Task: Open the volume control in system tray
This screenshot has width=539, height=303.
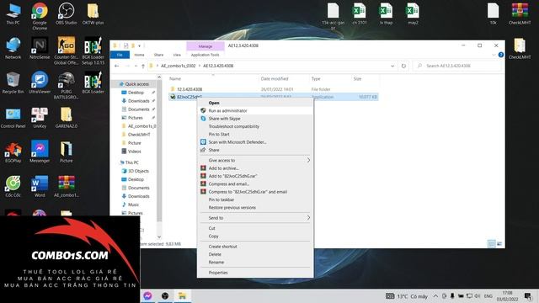Action: (x=478, y=295)
